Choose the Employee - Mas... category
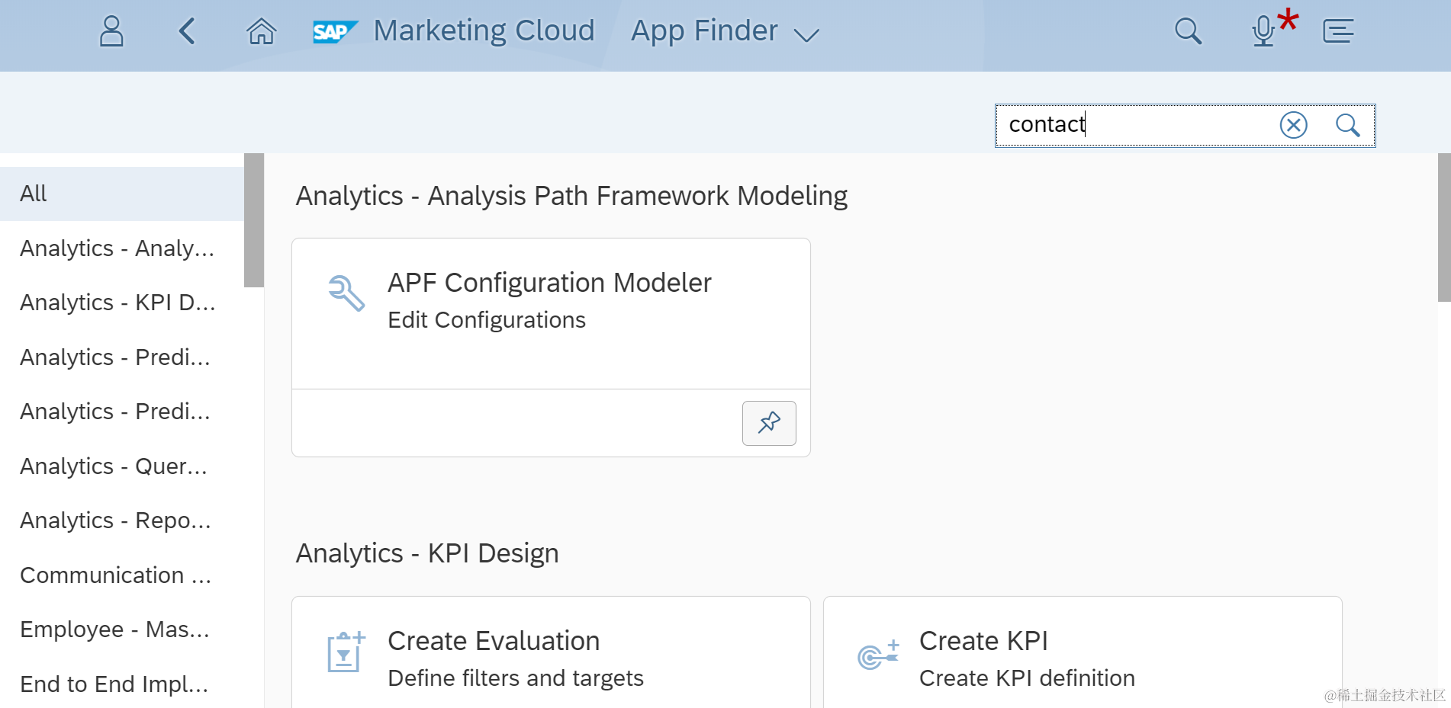Viewport: 1451px width, 708px height. 115,630
